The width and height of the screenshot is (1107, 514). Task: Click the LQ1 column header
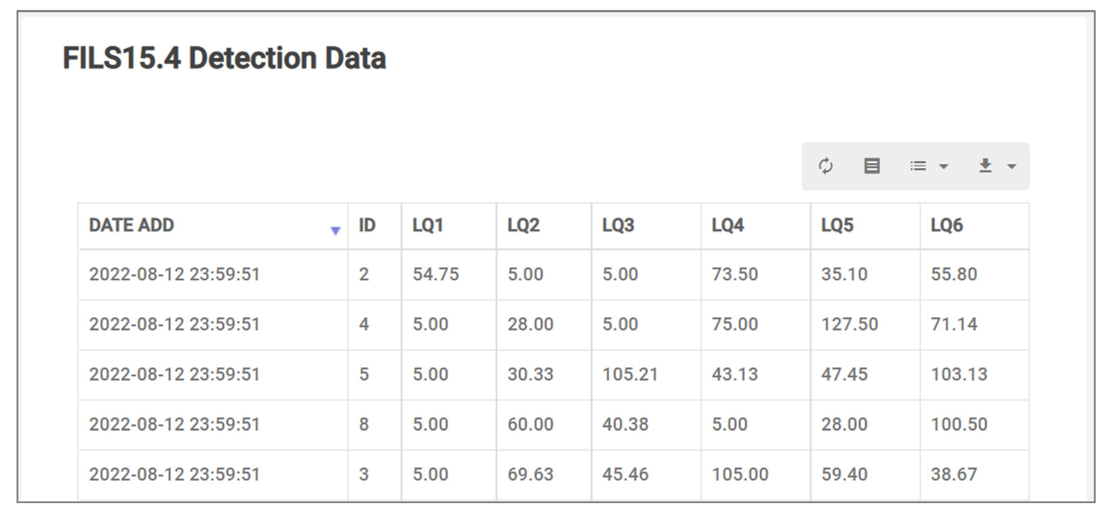tap(428, 225)
